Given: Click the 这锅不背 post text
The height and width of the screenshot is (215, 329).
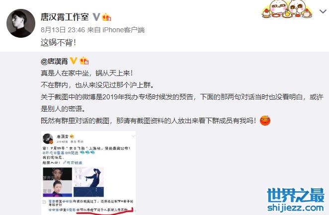Looking at the screenshot, I should pyautogui.click(x=58, y=43).
